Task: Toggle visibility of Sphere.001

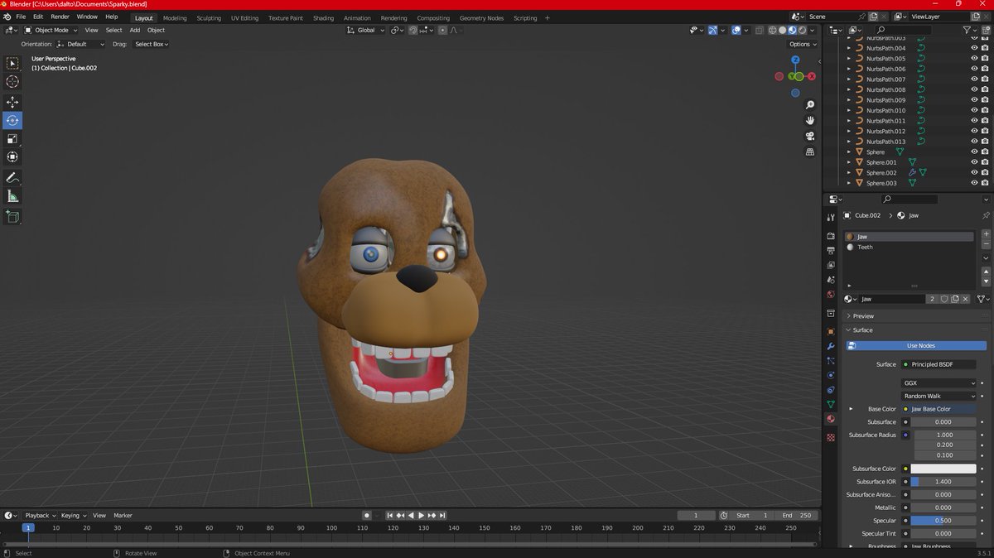Action: click(x=974, y=162)
